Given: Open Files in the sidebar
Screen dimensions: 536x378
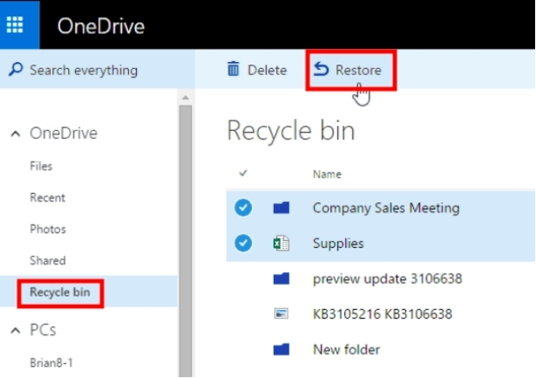Looking at the screenshot, I should coord(41,166).
